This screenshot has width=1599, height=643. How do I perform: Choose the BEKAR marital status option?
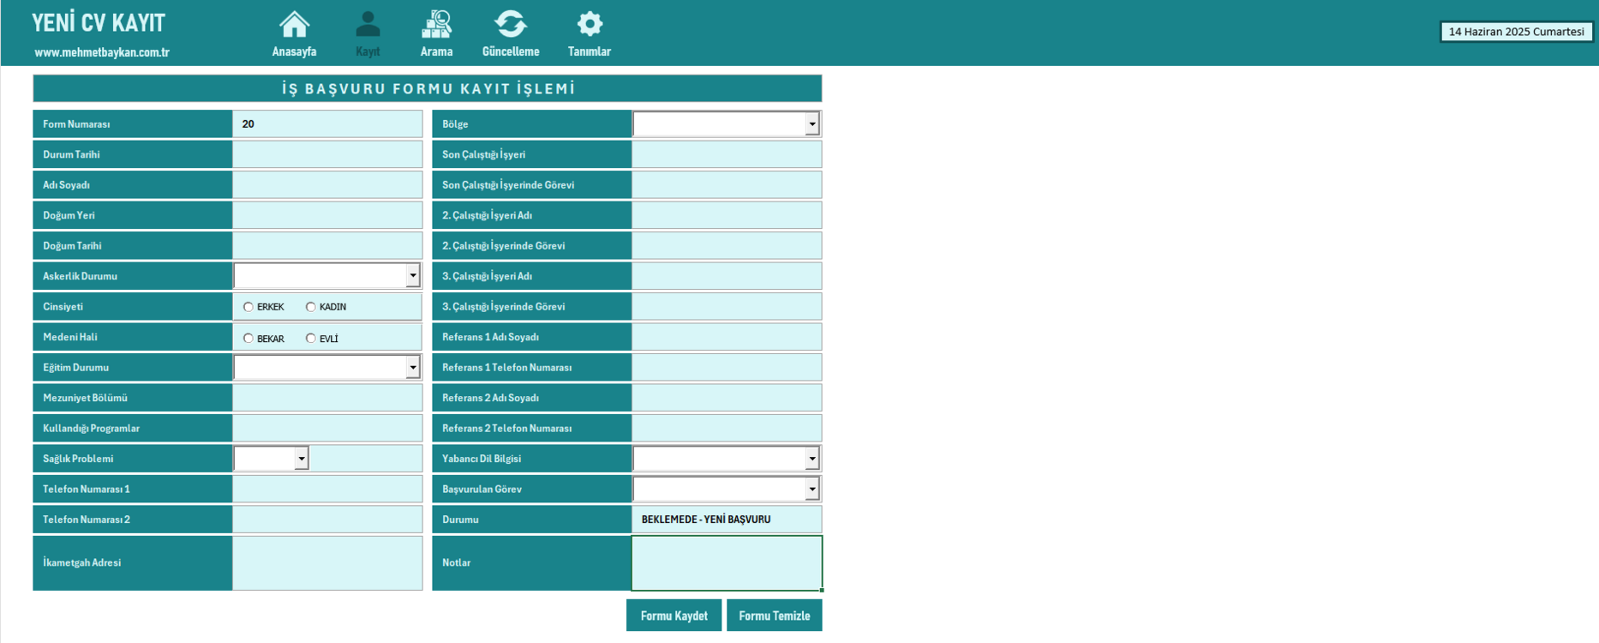(249, 339)
